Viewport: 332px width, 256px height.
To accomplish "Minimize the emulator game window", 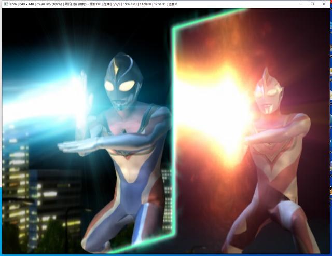I will coord(297,4).
